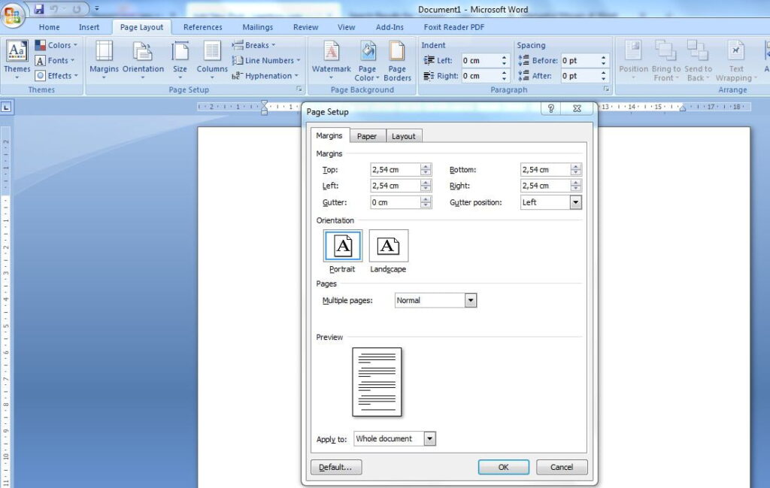Image resolution: width=770 pixels, height=488 pixels.
Task: Open Text Wrapping menu
Action: click(735, 60)
